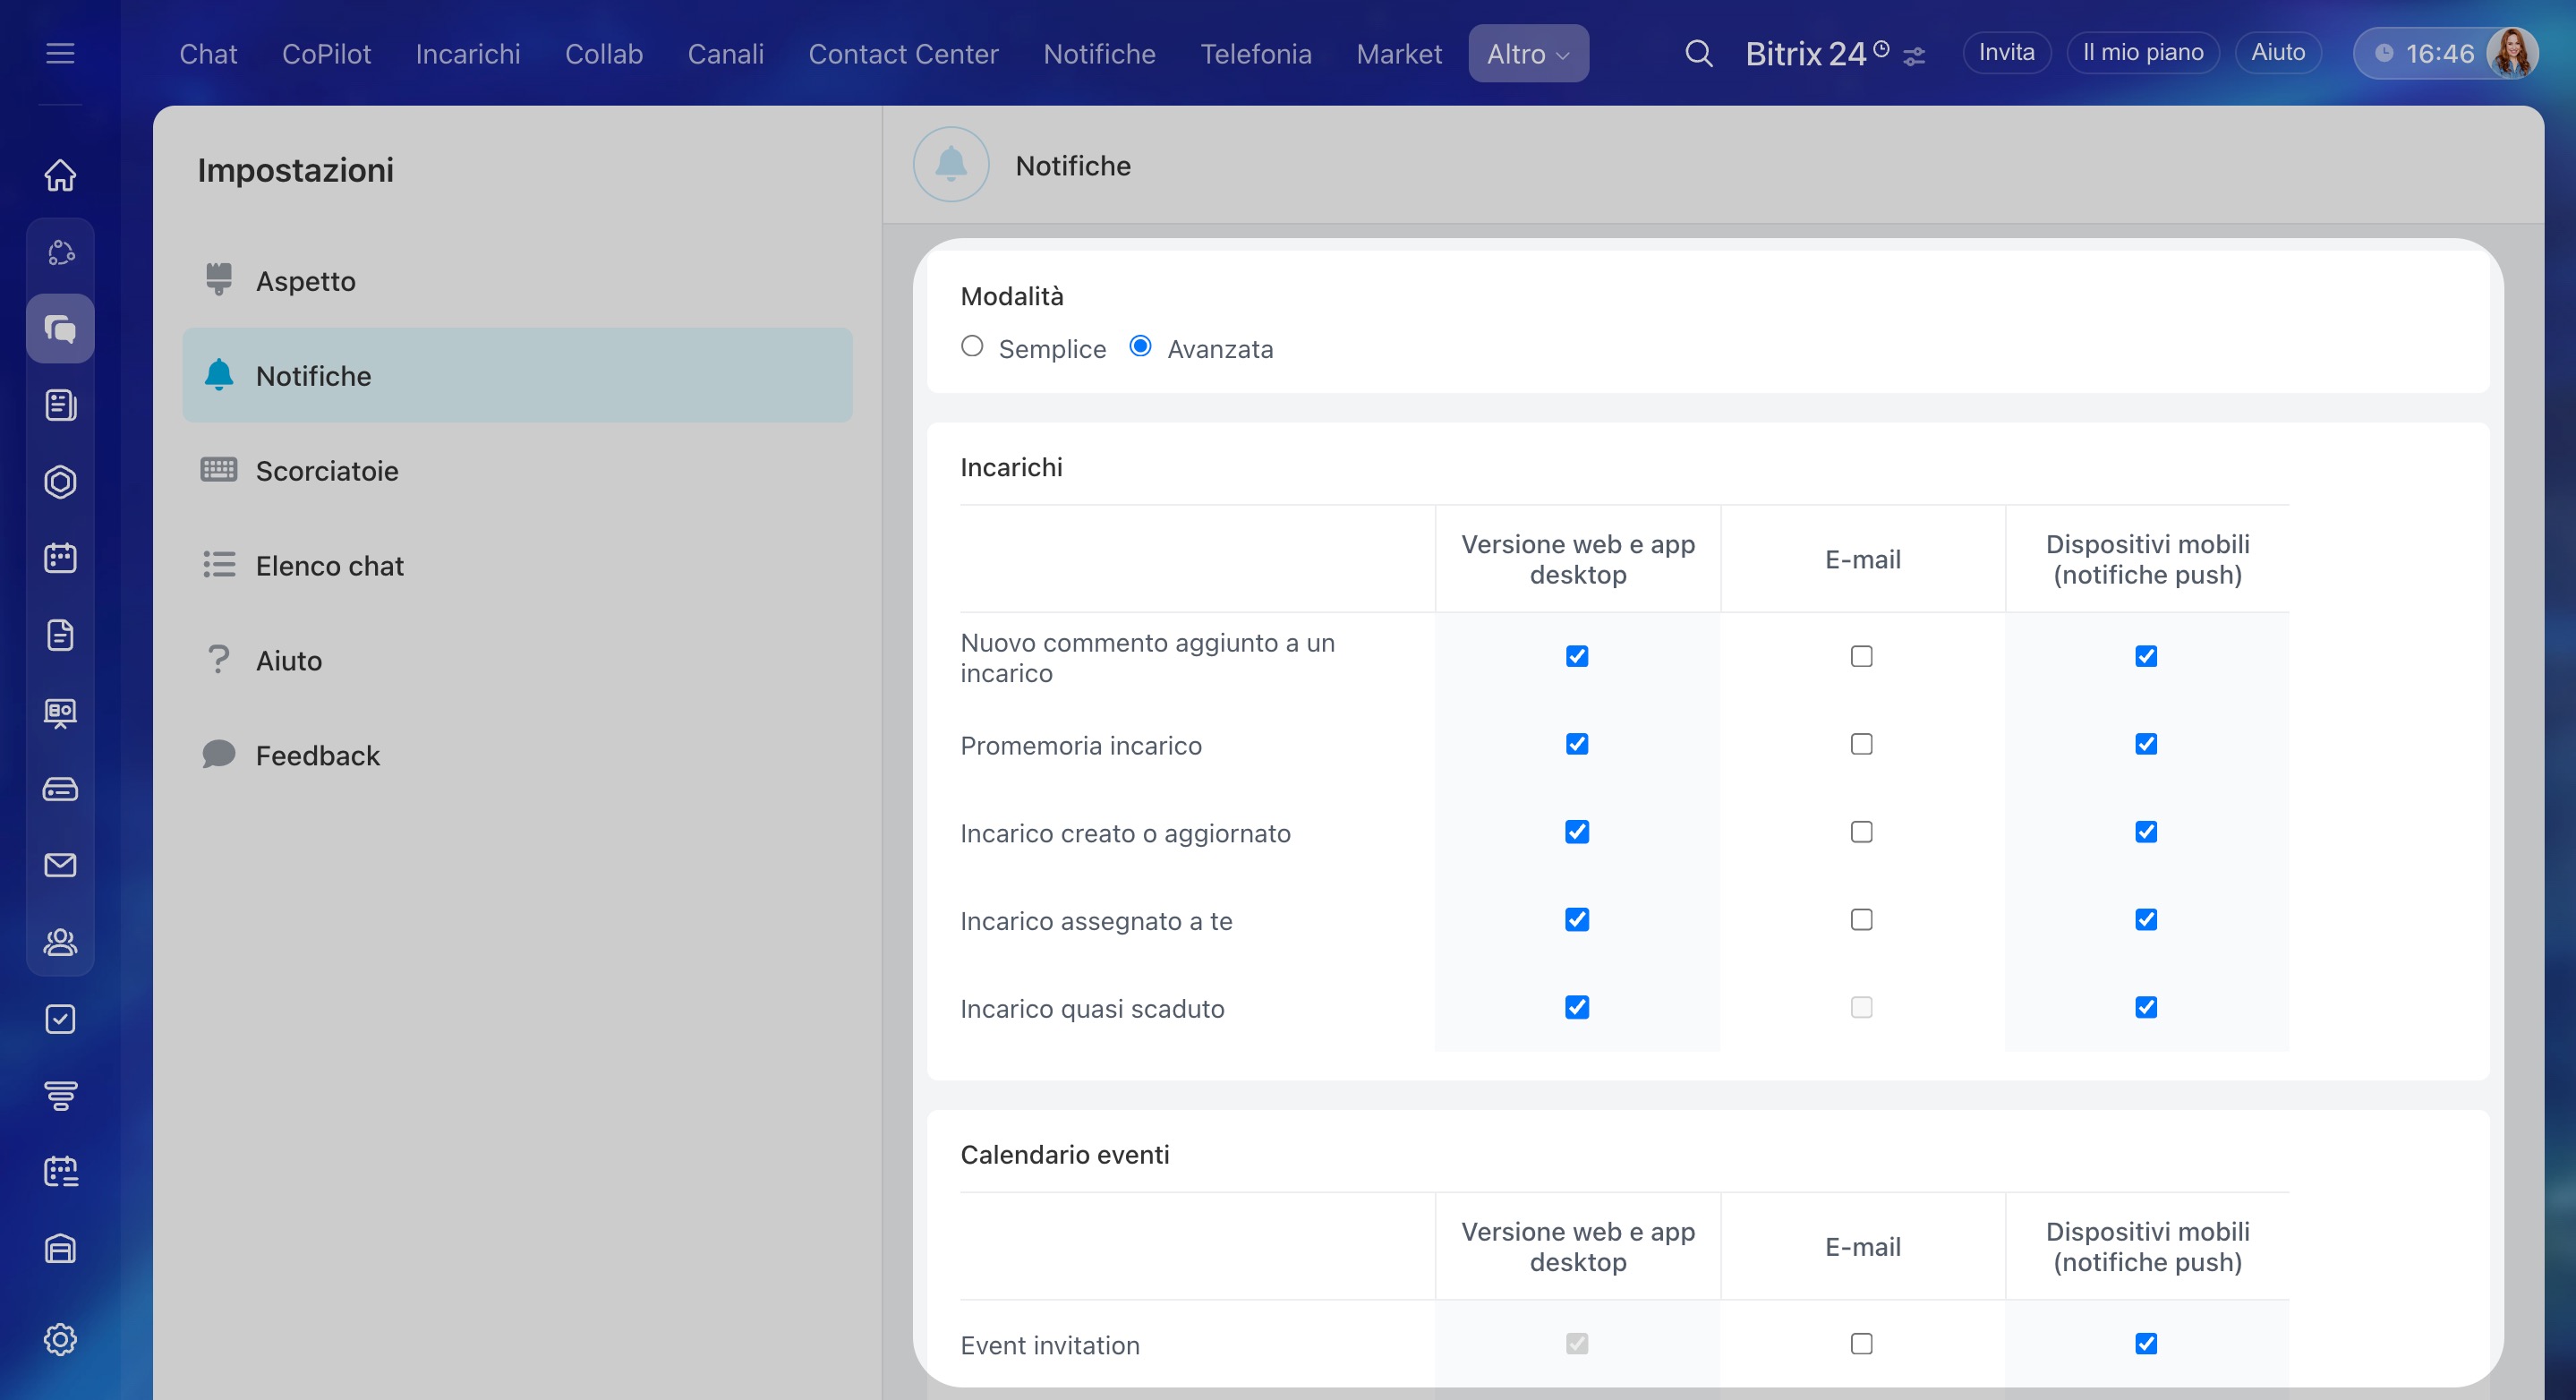This screenshot has width=2576, height=1400.
Task: Open the calendar icon in left sidebar
Action: (x=60, y=558)
